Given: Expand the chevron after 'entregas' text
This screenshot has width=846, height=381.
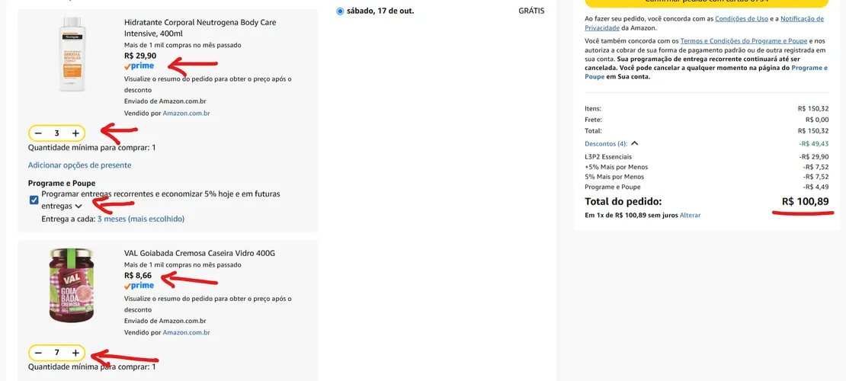Looking at the screenshot, I should pyautogui.click(x=79, y=207).
